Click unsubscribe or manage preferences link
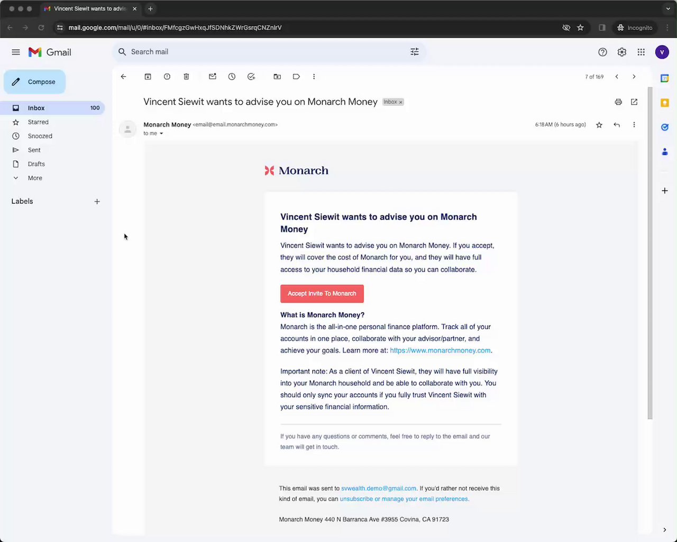Image resolution: width=677 pixels, height=542 pixels. pyautogui.click(x=404, y=499)
